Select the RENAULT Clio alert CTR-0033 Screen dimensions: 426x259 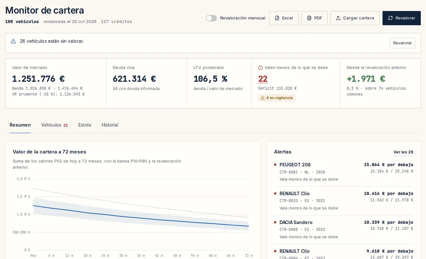[344, 201]
